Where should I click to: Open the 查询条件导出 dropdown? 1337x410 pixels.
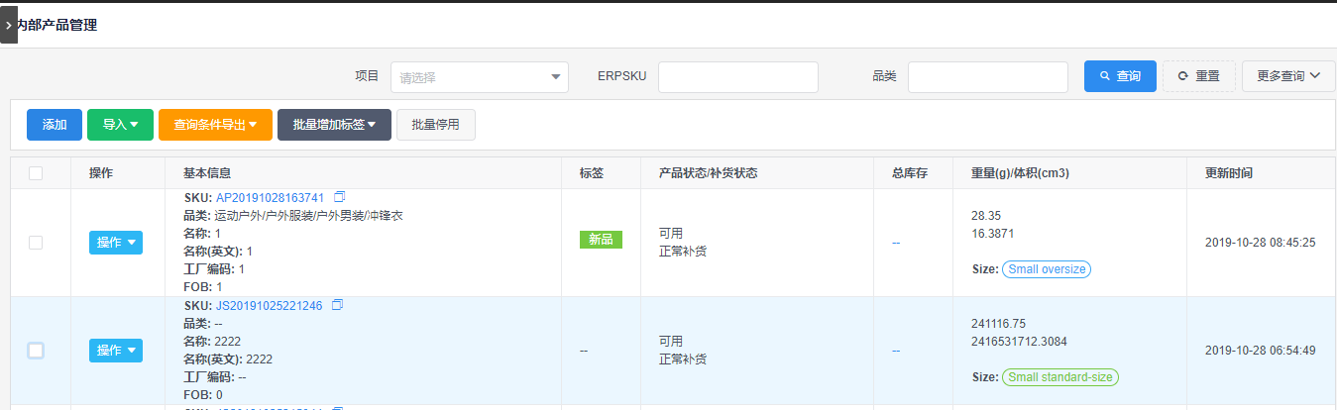click(215, 125)
